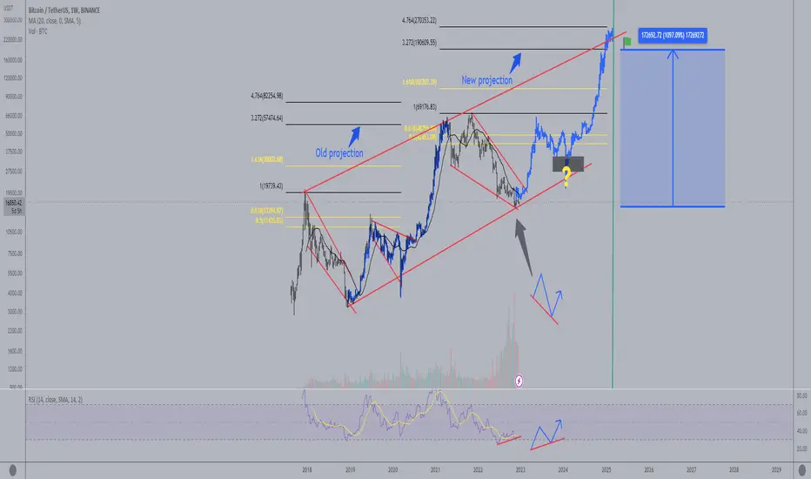Click the 2029 label on time axis

click(x=776, y=470)
